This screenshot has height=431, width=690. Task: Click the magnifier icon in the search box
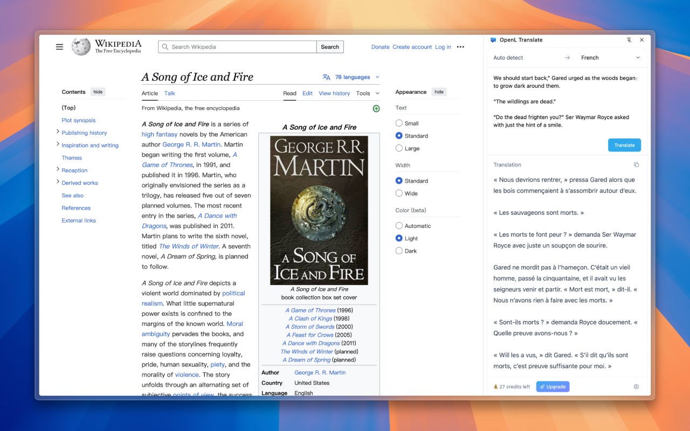(165, 47)
